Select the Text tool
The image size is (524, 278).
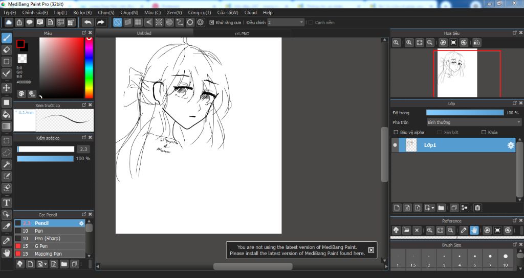(6, 203)
